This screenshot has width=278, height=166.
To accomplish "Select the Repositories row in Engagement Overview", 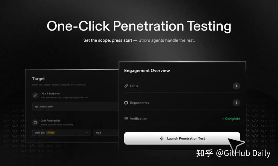I will coord(182,103).
